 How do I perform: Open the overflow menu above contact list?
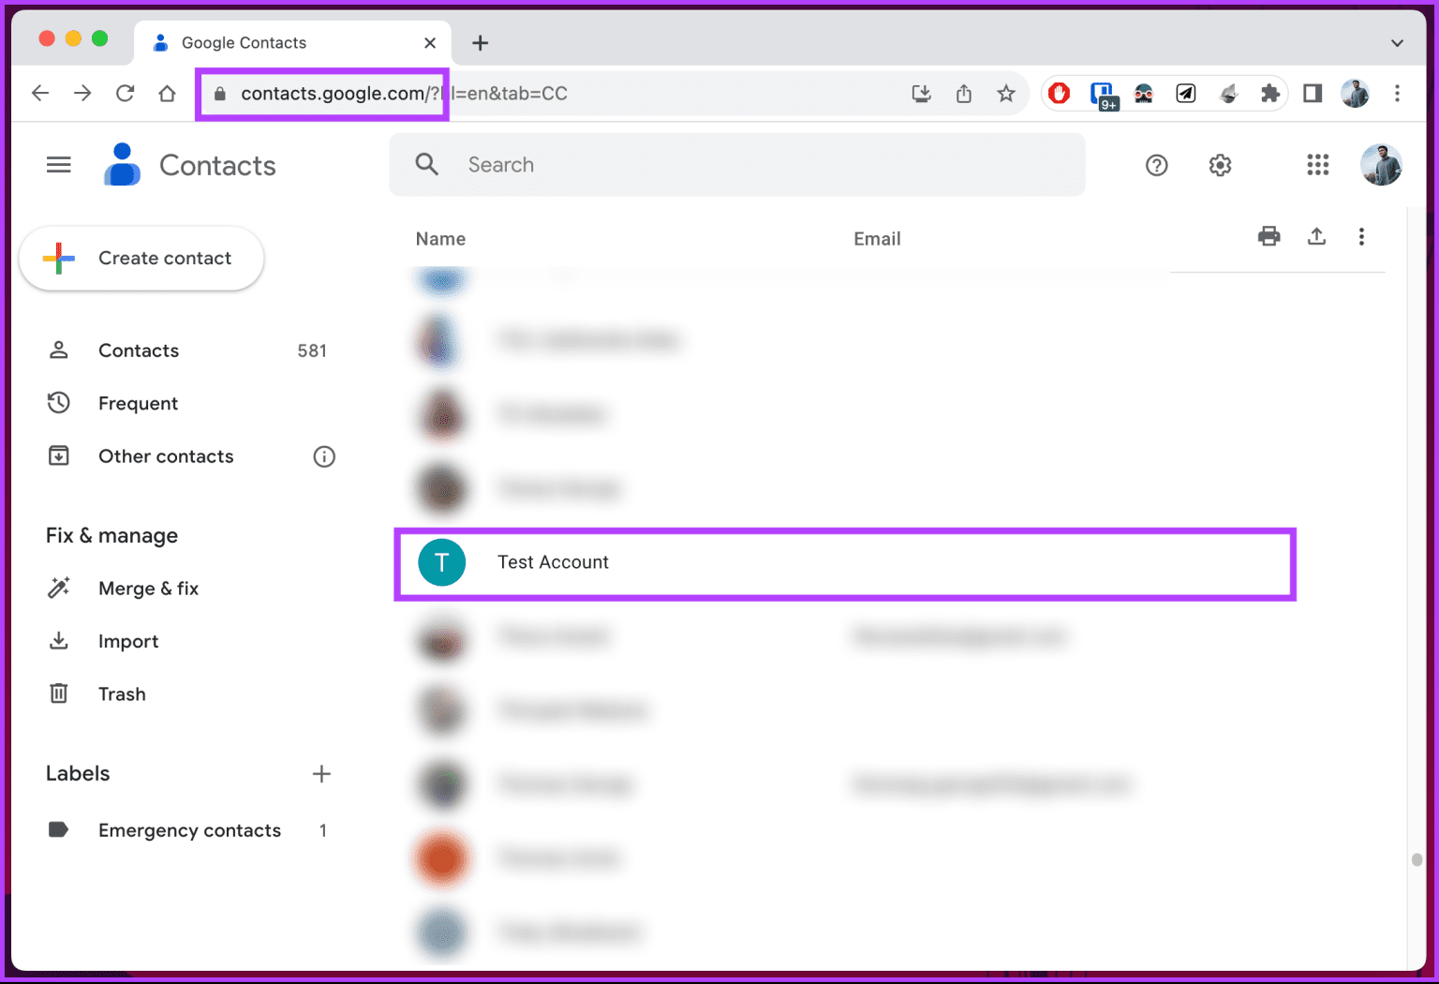pos(1361,237)
